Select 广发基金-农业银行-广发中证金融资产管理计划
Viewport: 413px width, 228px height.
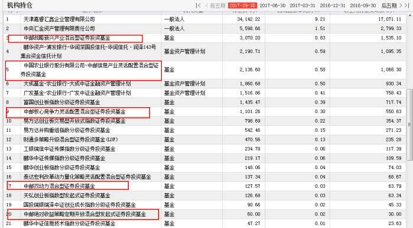point(77,92)
